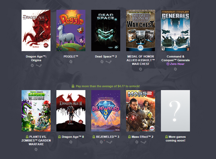Open the Command & Conquer Generals title link
Image resolution: width=216 pixels, height=159 pixels.
point(176,58)
